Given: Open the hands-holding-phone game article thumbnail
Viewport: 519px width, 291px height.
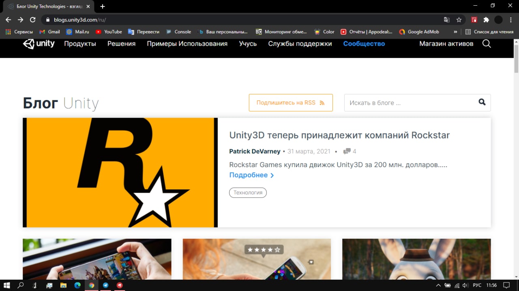Looking at the screenshot, I should coord(97,259).
